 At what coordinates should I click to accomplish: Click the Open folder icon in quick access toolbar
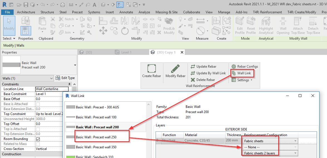[x=19, y=4]
